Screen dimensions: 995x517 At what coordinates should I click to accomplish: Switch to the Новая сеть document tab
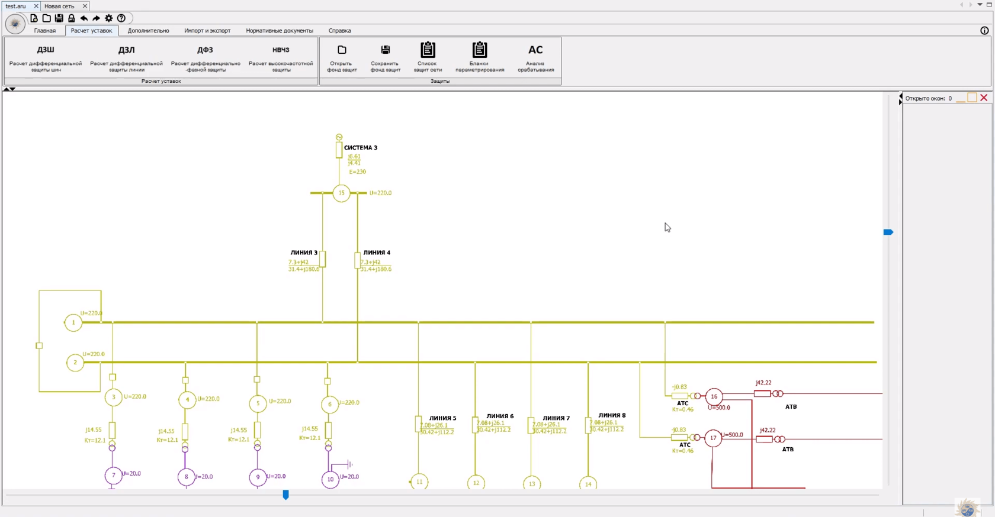point(60,6)
